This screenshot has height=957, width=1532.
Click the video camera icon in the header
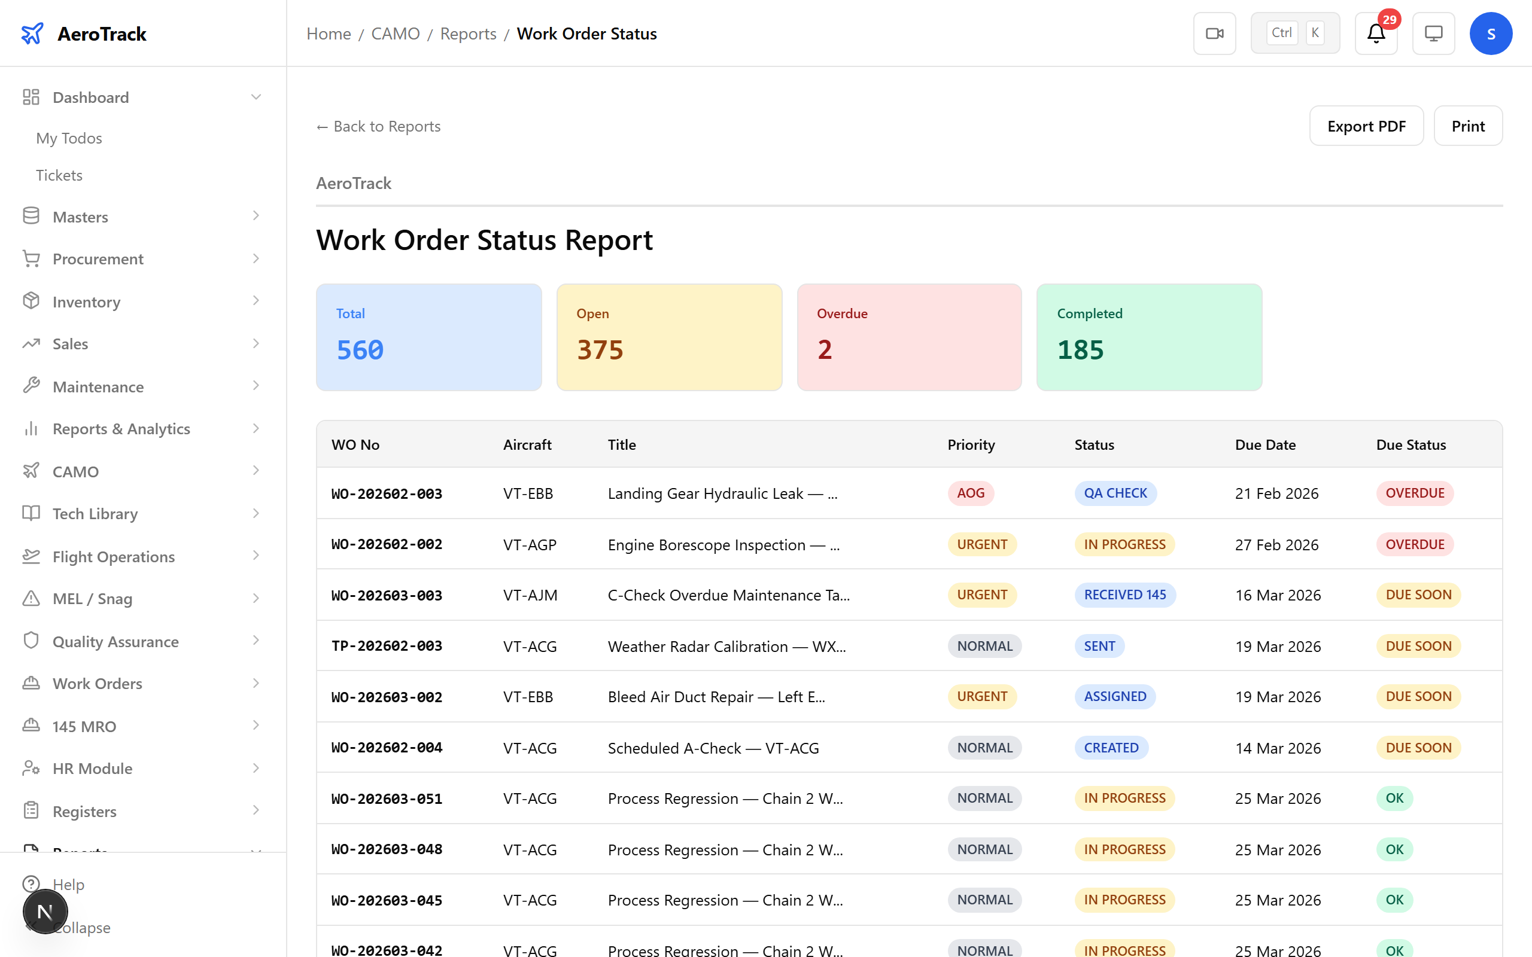[x=1214, y=33]
